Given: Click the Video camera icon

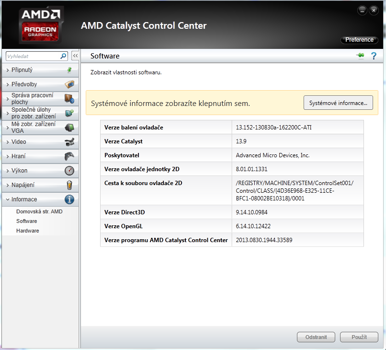Looking at the screenshot, I should [x=69, y=142].
